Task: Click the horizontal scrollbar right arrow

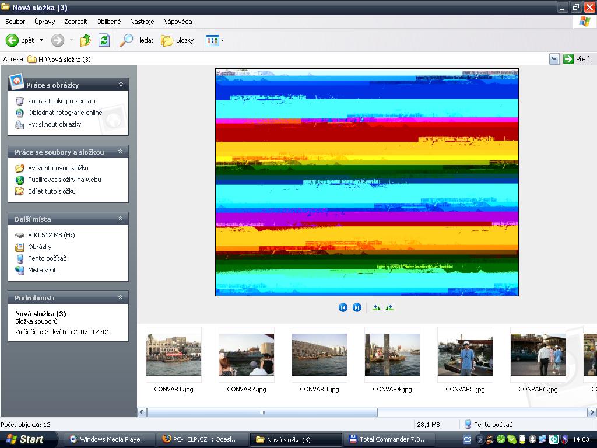Action: pos(592,412)
